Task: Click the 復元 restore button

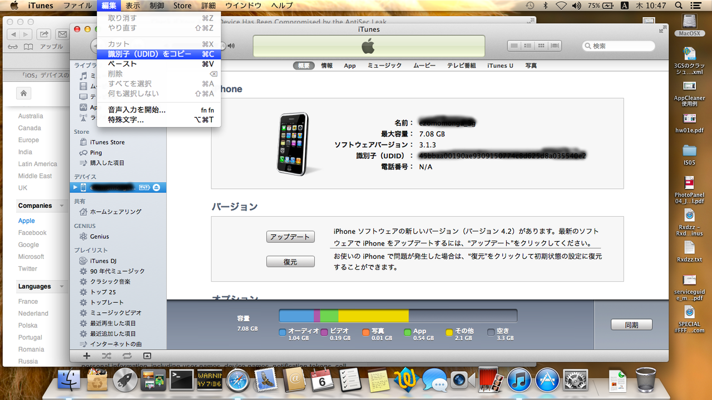Action: (x=290, y=262)
